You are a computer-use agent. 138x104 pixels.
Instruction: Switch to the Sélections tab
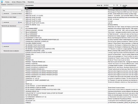(10, 5)
